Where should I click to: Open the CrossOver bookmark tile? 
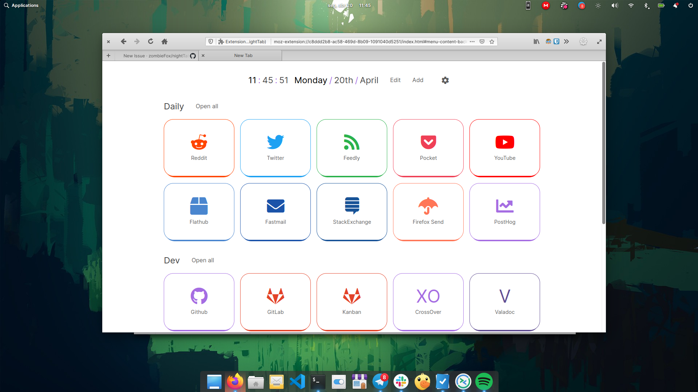(x=428, y=302)
